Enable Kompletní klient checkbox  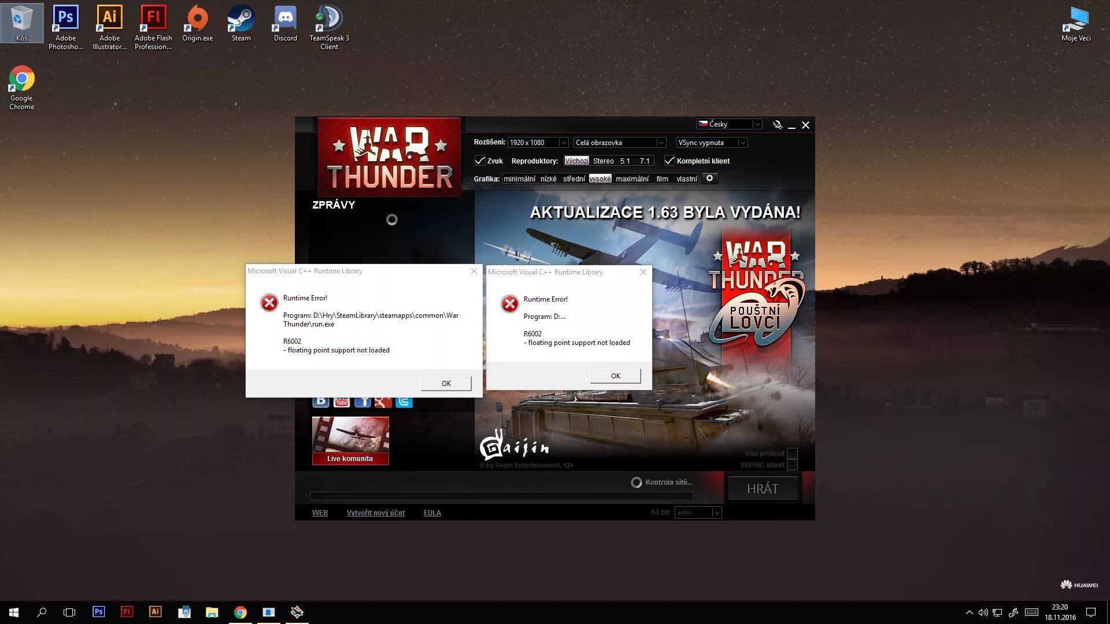pos(668,160)
